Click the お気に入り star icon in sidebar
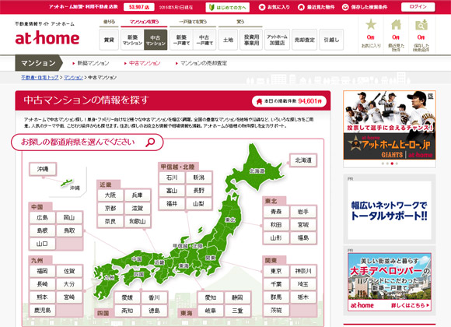Viewport: 451px width, 327px height. 371,24
